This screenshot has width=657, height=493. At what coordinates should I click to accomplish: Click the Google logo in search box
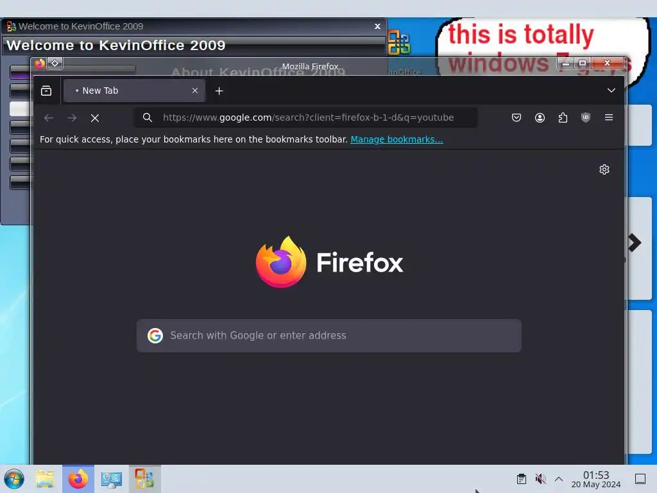155,335
